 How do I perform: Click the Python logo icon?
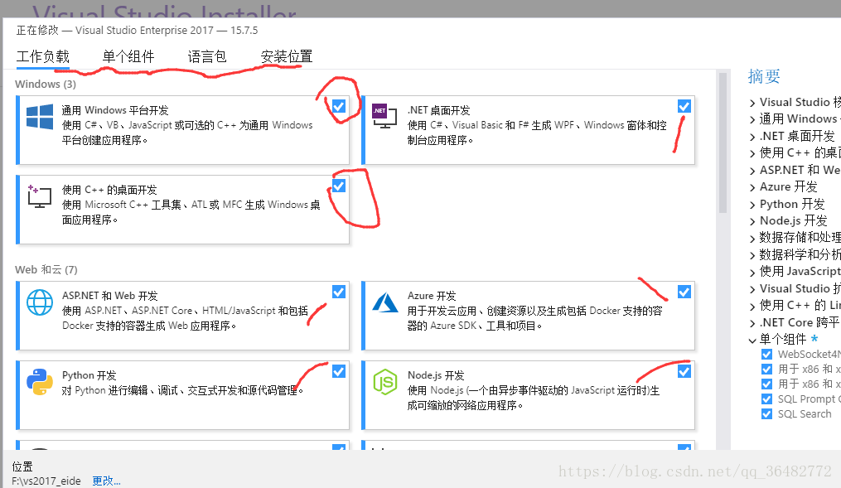[40, 382]
